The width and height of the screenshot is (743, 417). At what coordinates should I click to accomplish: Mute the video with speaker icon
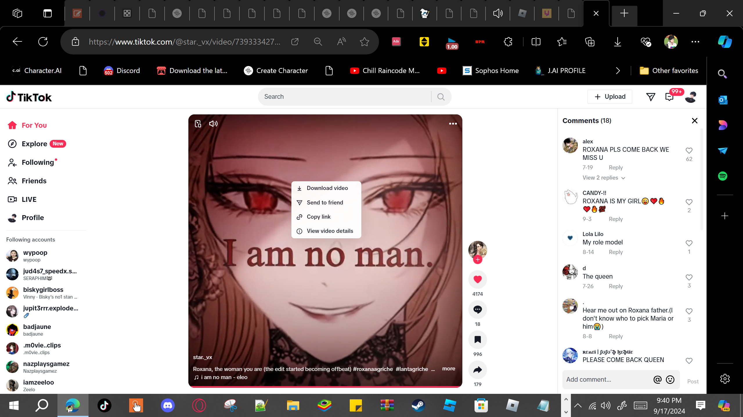213,124
